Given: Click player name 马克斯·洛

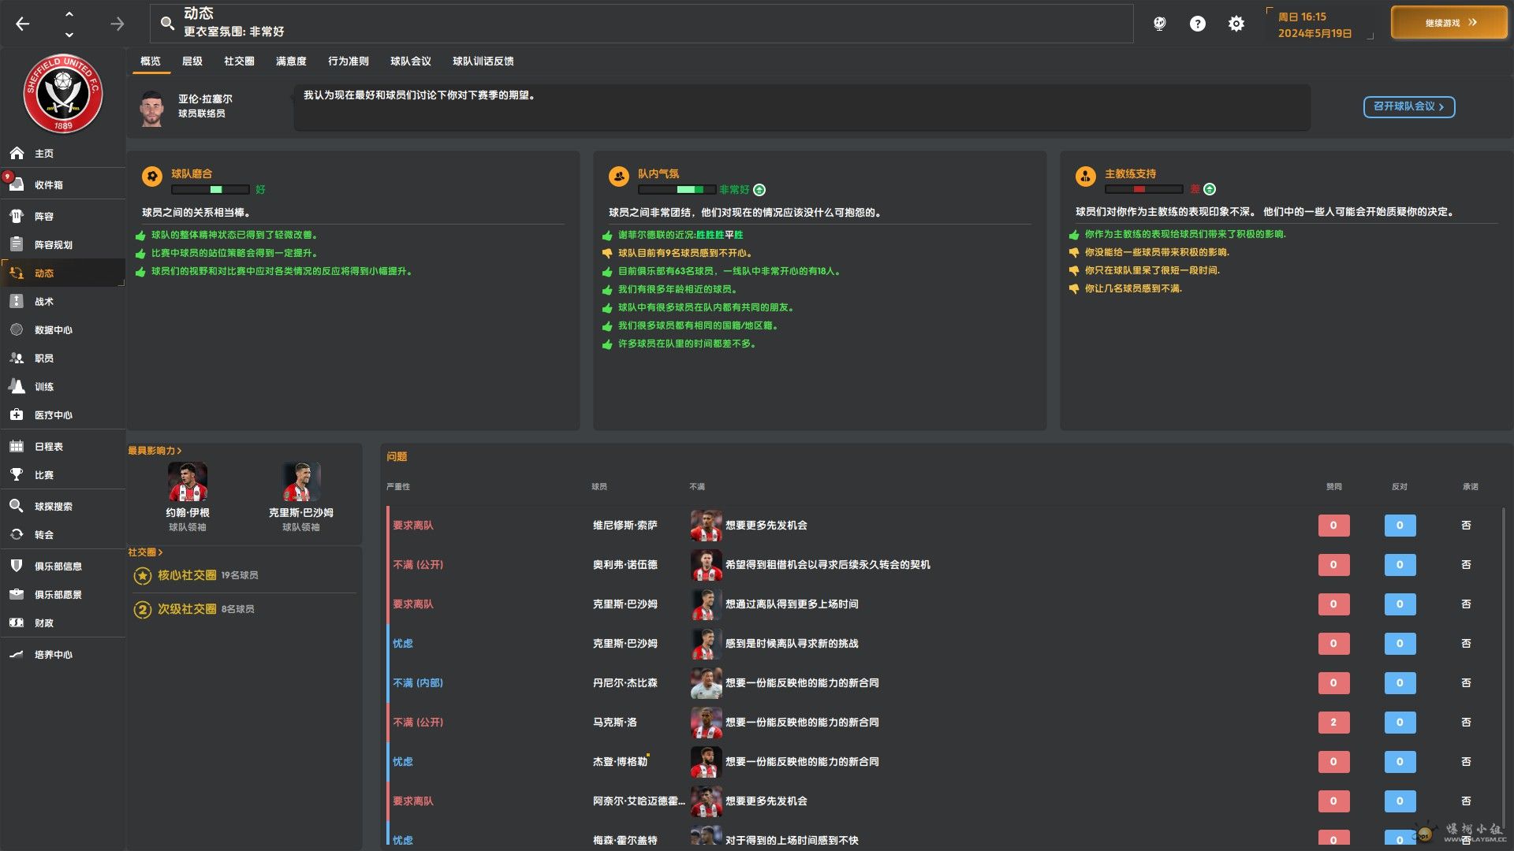Looking at the screenshot, I should point(615,723).
